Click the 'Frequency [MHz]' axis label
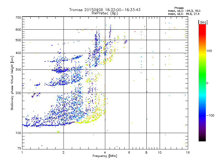The height and width of the screenshot is (166, 221). [105, 156]
